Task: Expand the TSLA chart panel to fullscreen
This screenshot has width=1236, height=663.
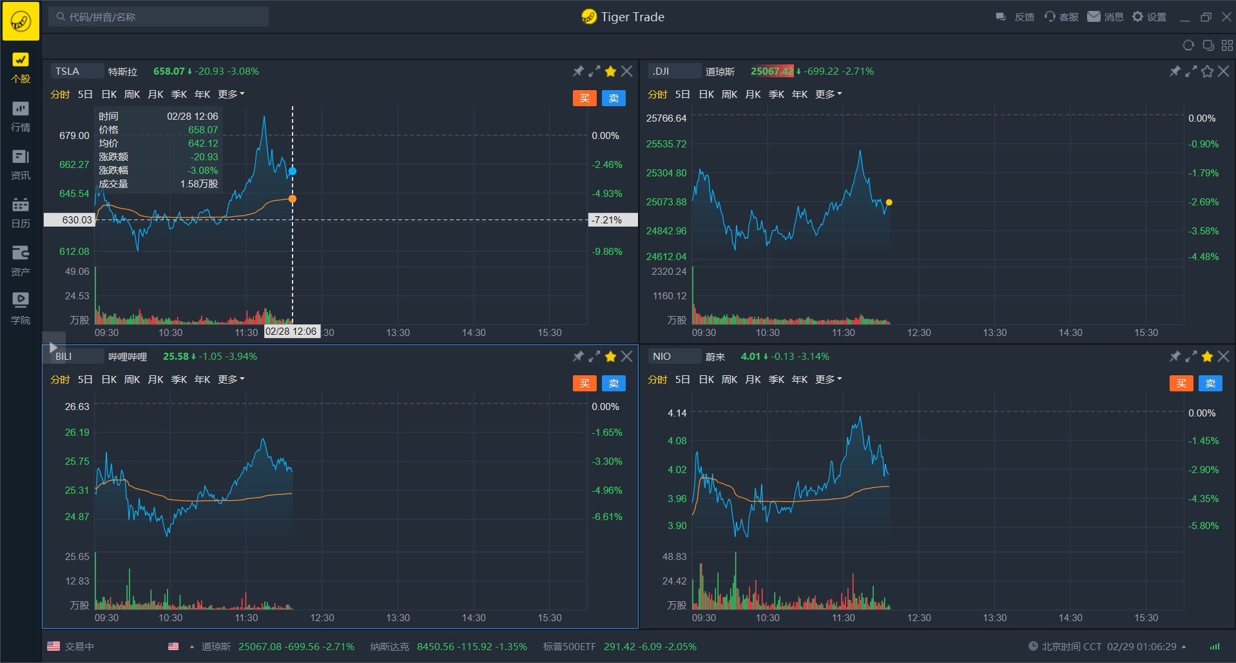Action: (594, 71)
